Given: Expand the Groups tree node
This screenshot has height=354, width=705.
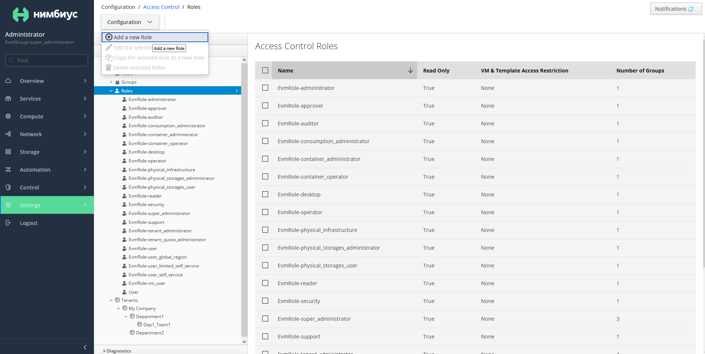Looking at the screenshot, I should (111, 82).
